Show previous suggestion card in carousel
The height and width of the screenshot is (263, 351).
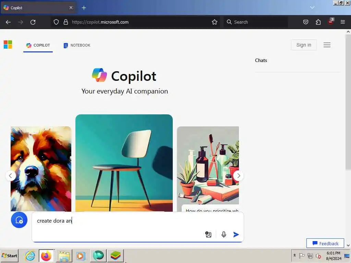click(11, 176)
